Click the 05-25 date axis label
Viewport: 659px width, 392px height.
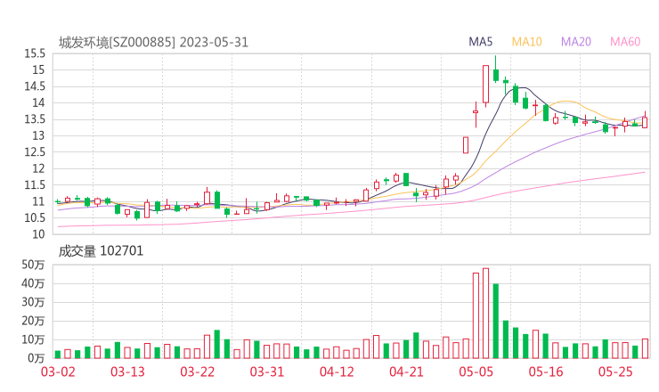pos(615,372)
